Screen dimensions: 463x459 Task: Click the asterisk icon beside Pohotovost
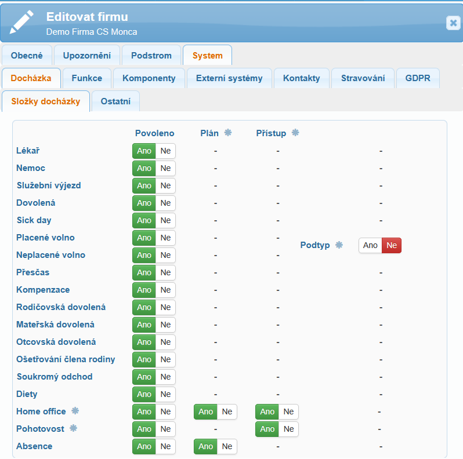pyautogui.click(x=73, y=428)
